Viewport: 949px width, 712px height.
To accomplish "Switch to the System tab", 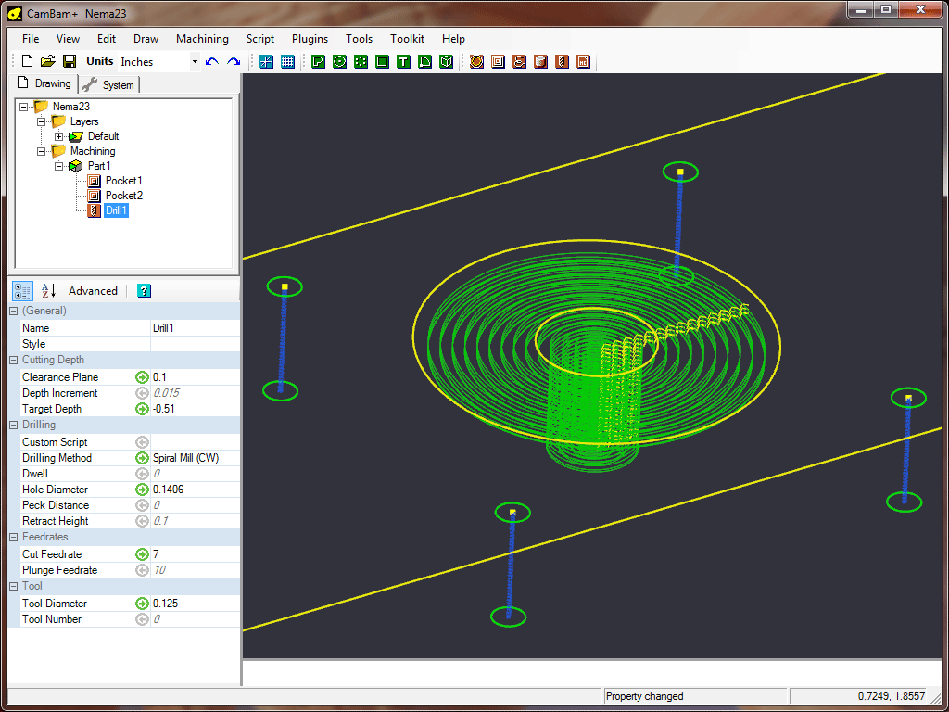I will (109, 84).
